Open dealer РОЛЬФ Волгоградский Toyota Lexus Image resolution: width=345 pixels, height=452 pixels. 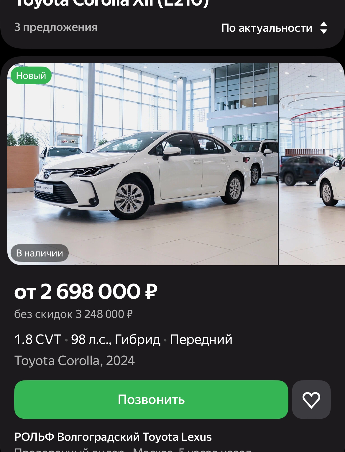click(x=113, y=437)
